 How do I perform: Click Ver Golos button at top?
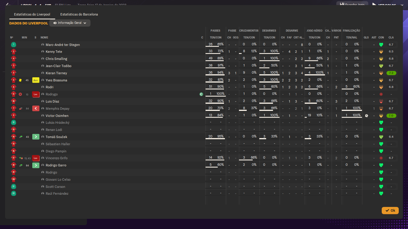point(384,5)
